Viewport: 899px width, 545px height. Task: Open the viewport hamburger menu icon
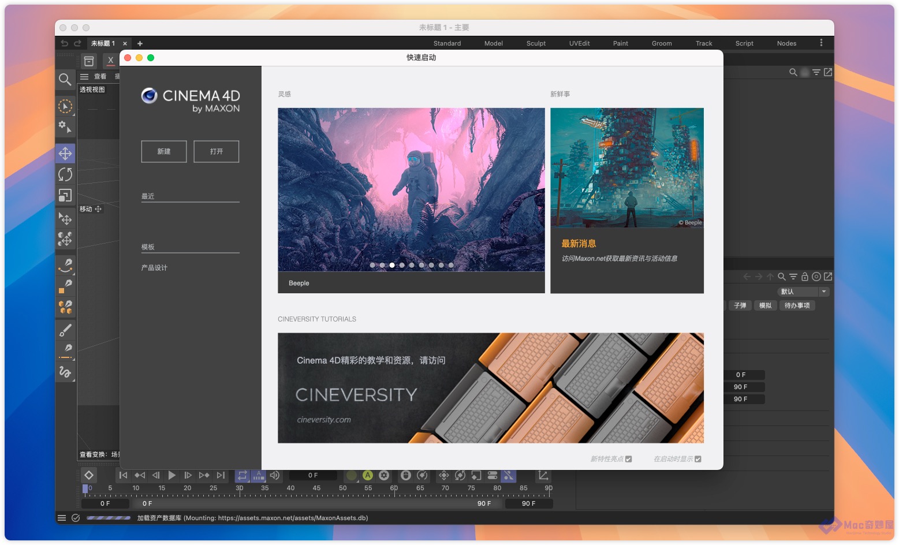point(84,76)
